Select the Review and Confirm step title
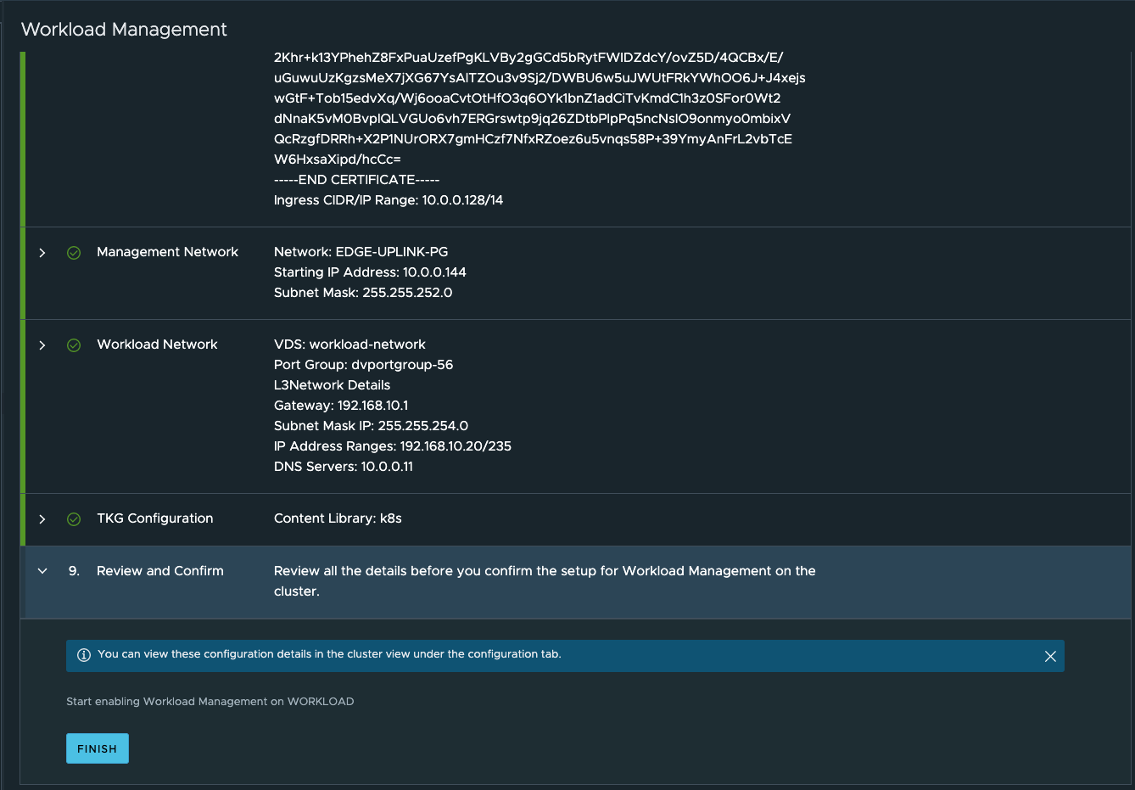 159,571
